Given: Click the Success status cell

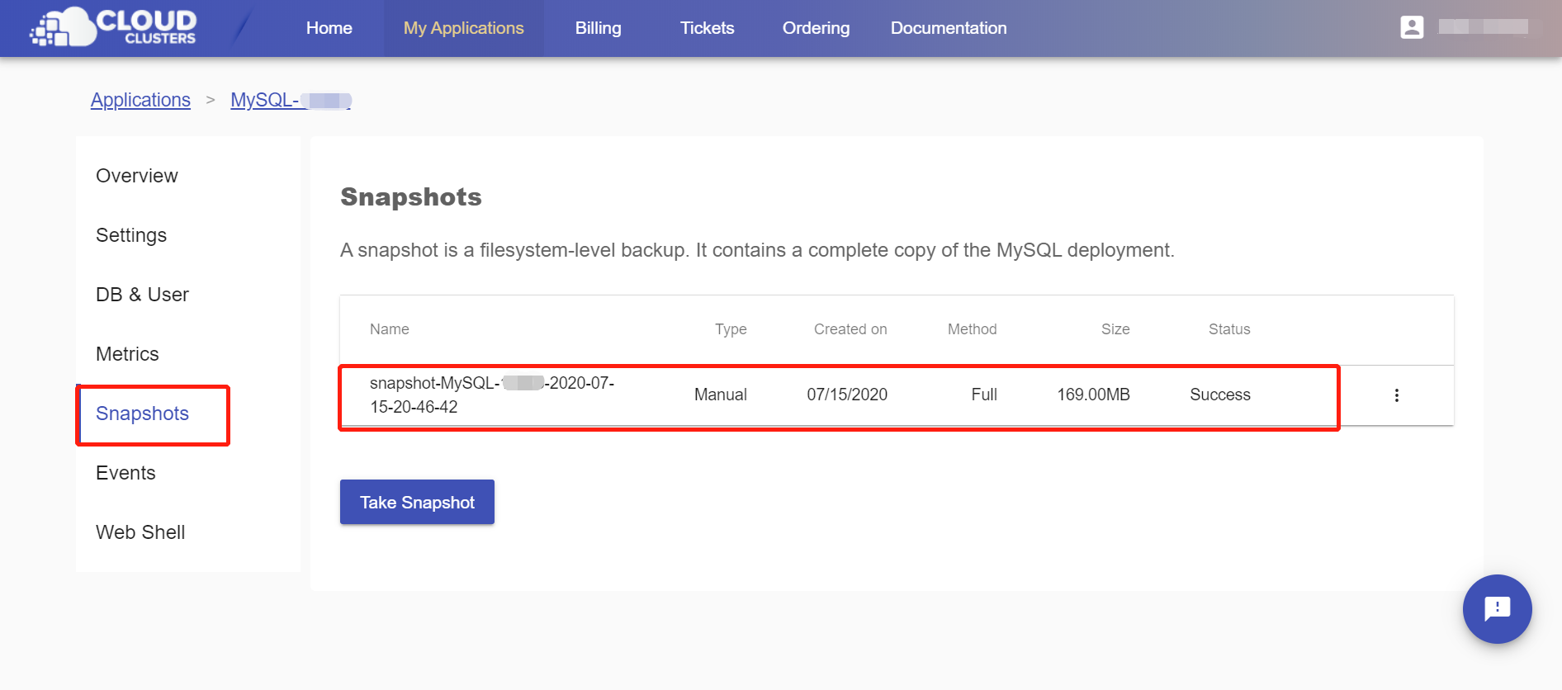Looking at the screenshot, I should click(1220, 395).
